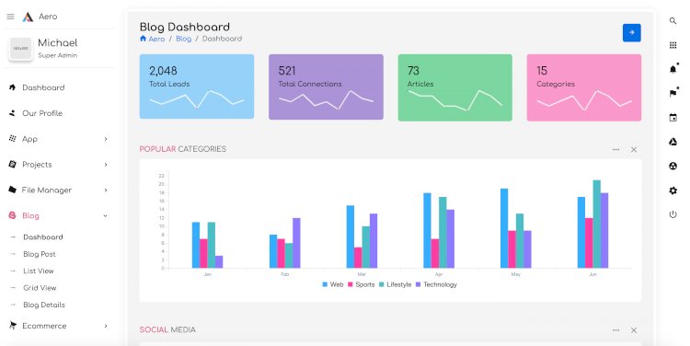Select Dashboard under Blog submenu
This screenshot has height=346, width=690.
(x=43, y=236)
